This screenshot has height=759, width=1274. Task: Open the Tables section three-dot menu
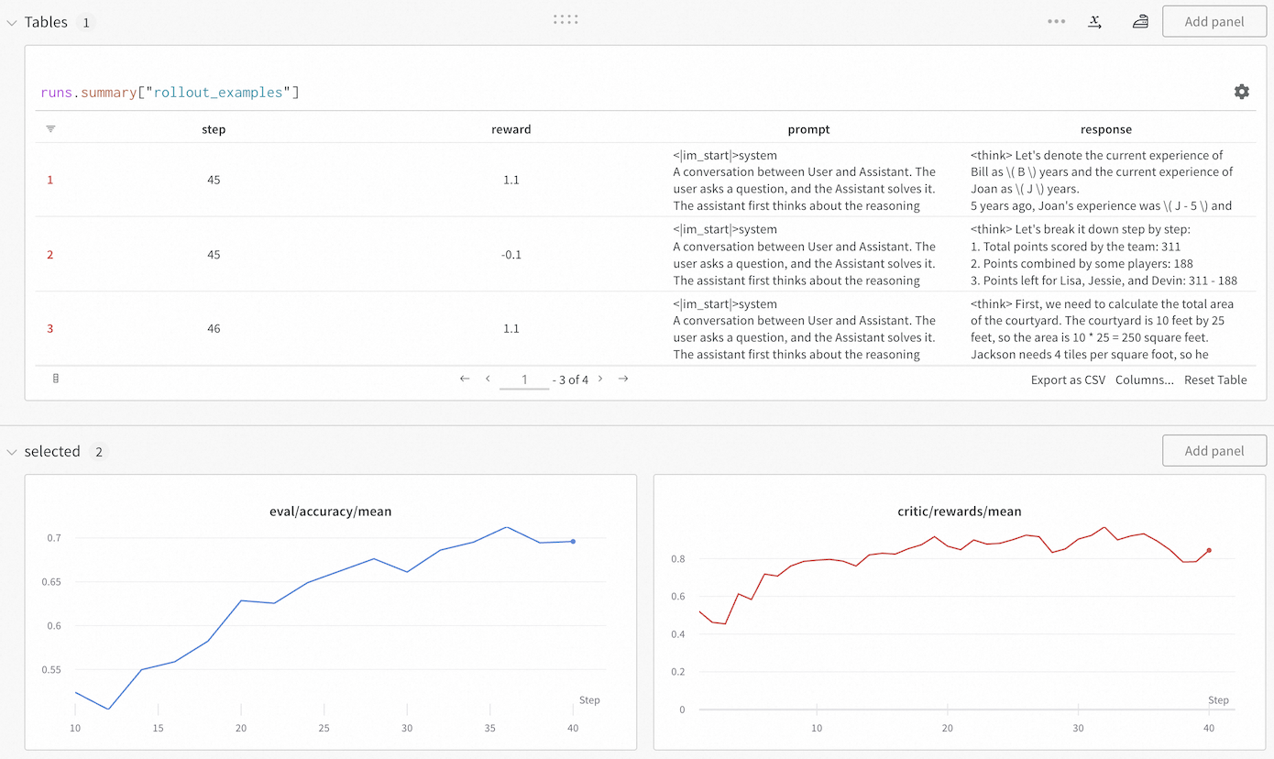tap(1057, 21)
